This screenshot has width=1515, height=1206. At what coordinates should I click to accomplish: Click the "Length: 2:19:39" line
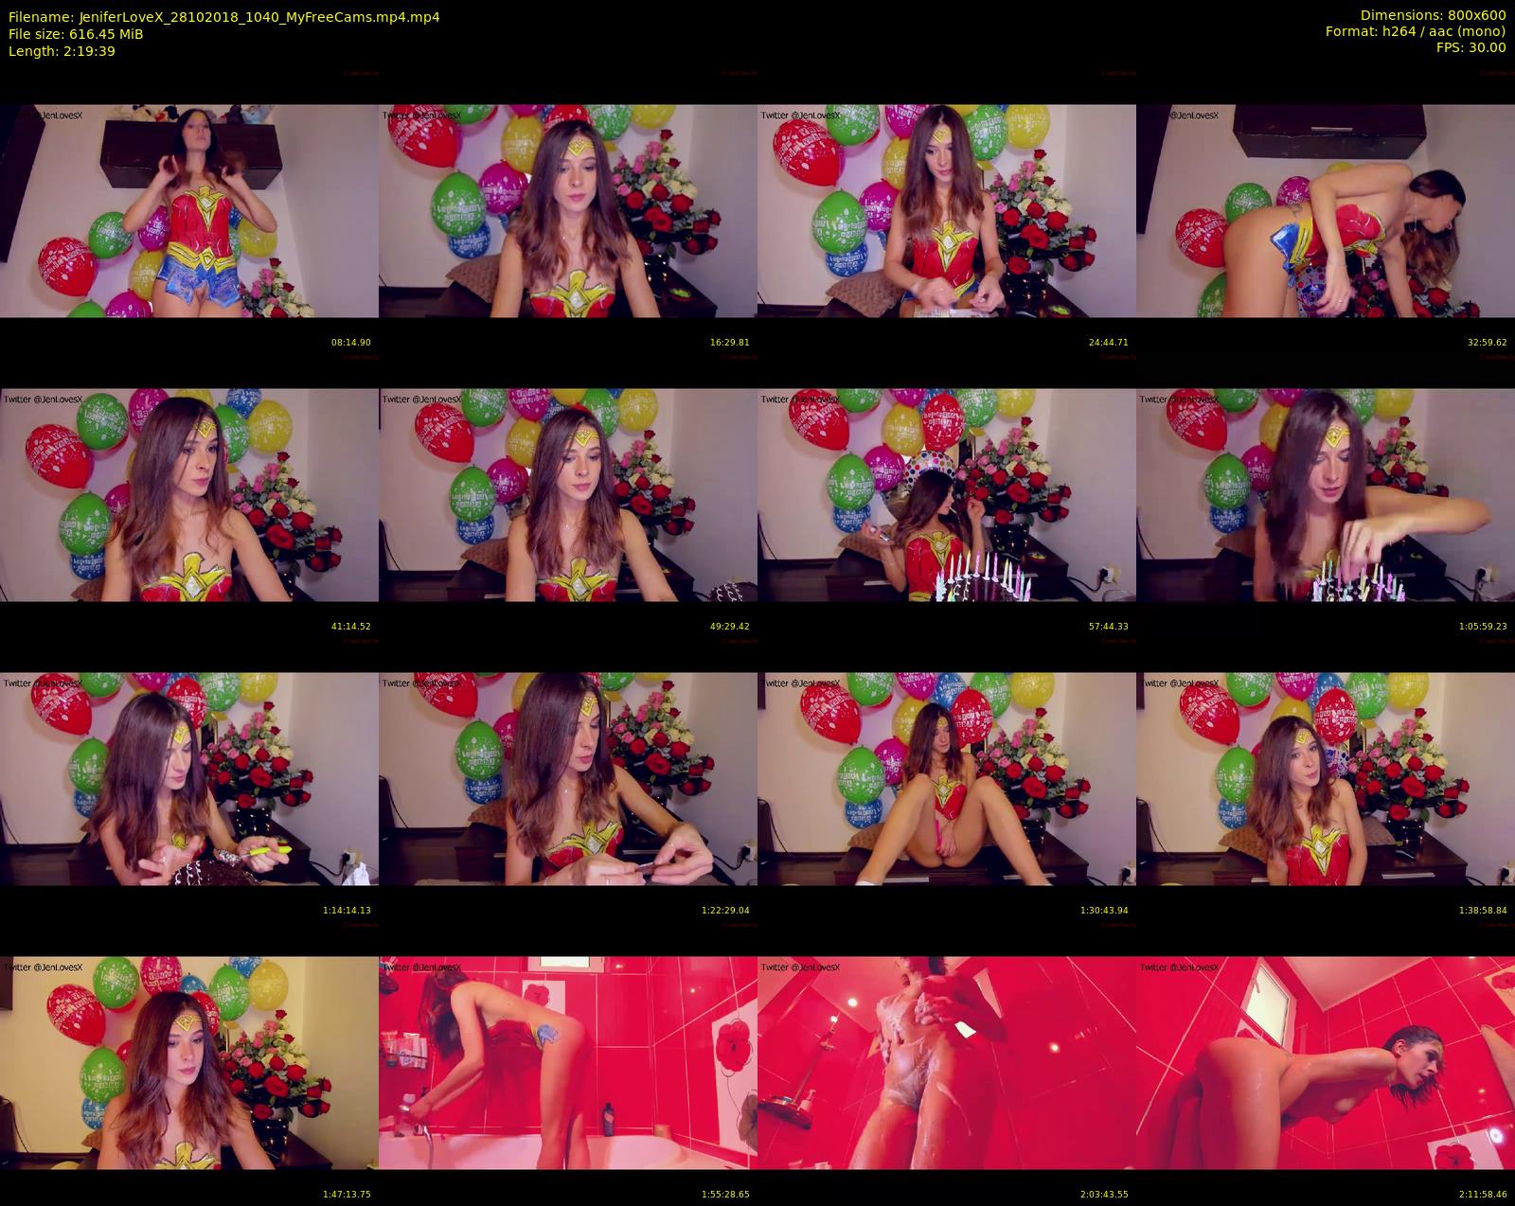coord(62,51)
